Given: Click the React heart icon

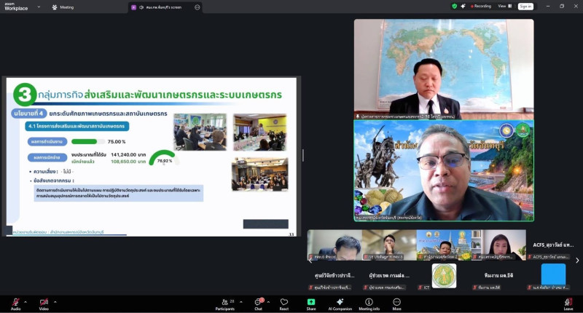Looking at the screenshot, I should point(283,302).
